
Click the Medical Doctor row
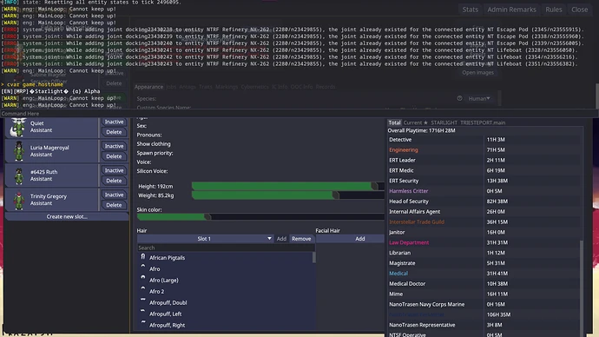pos(484,284)
